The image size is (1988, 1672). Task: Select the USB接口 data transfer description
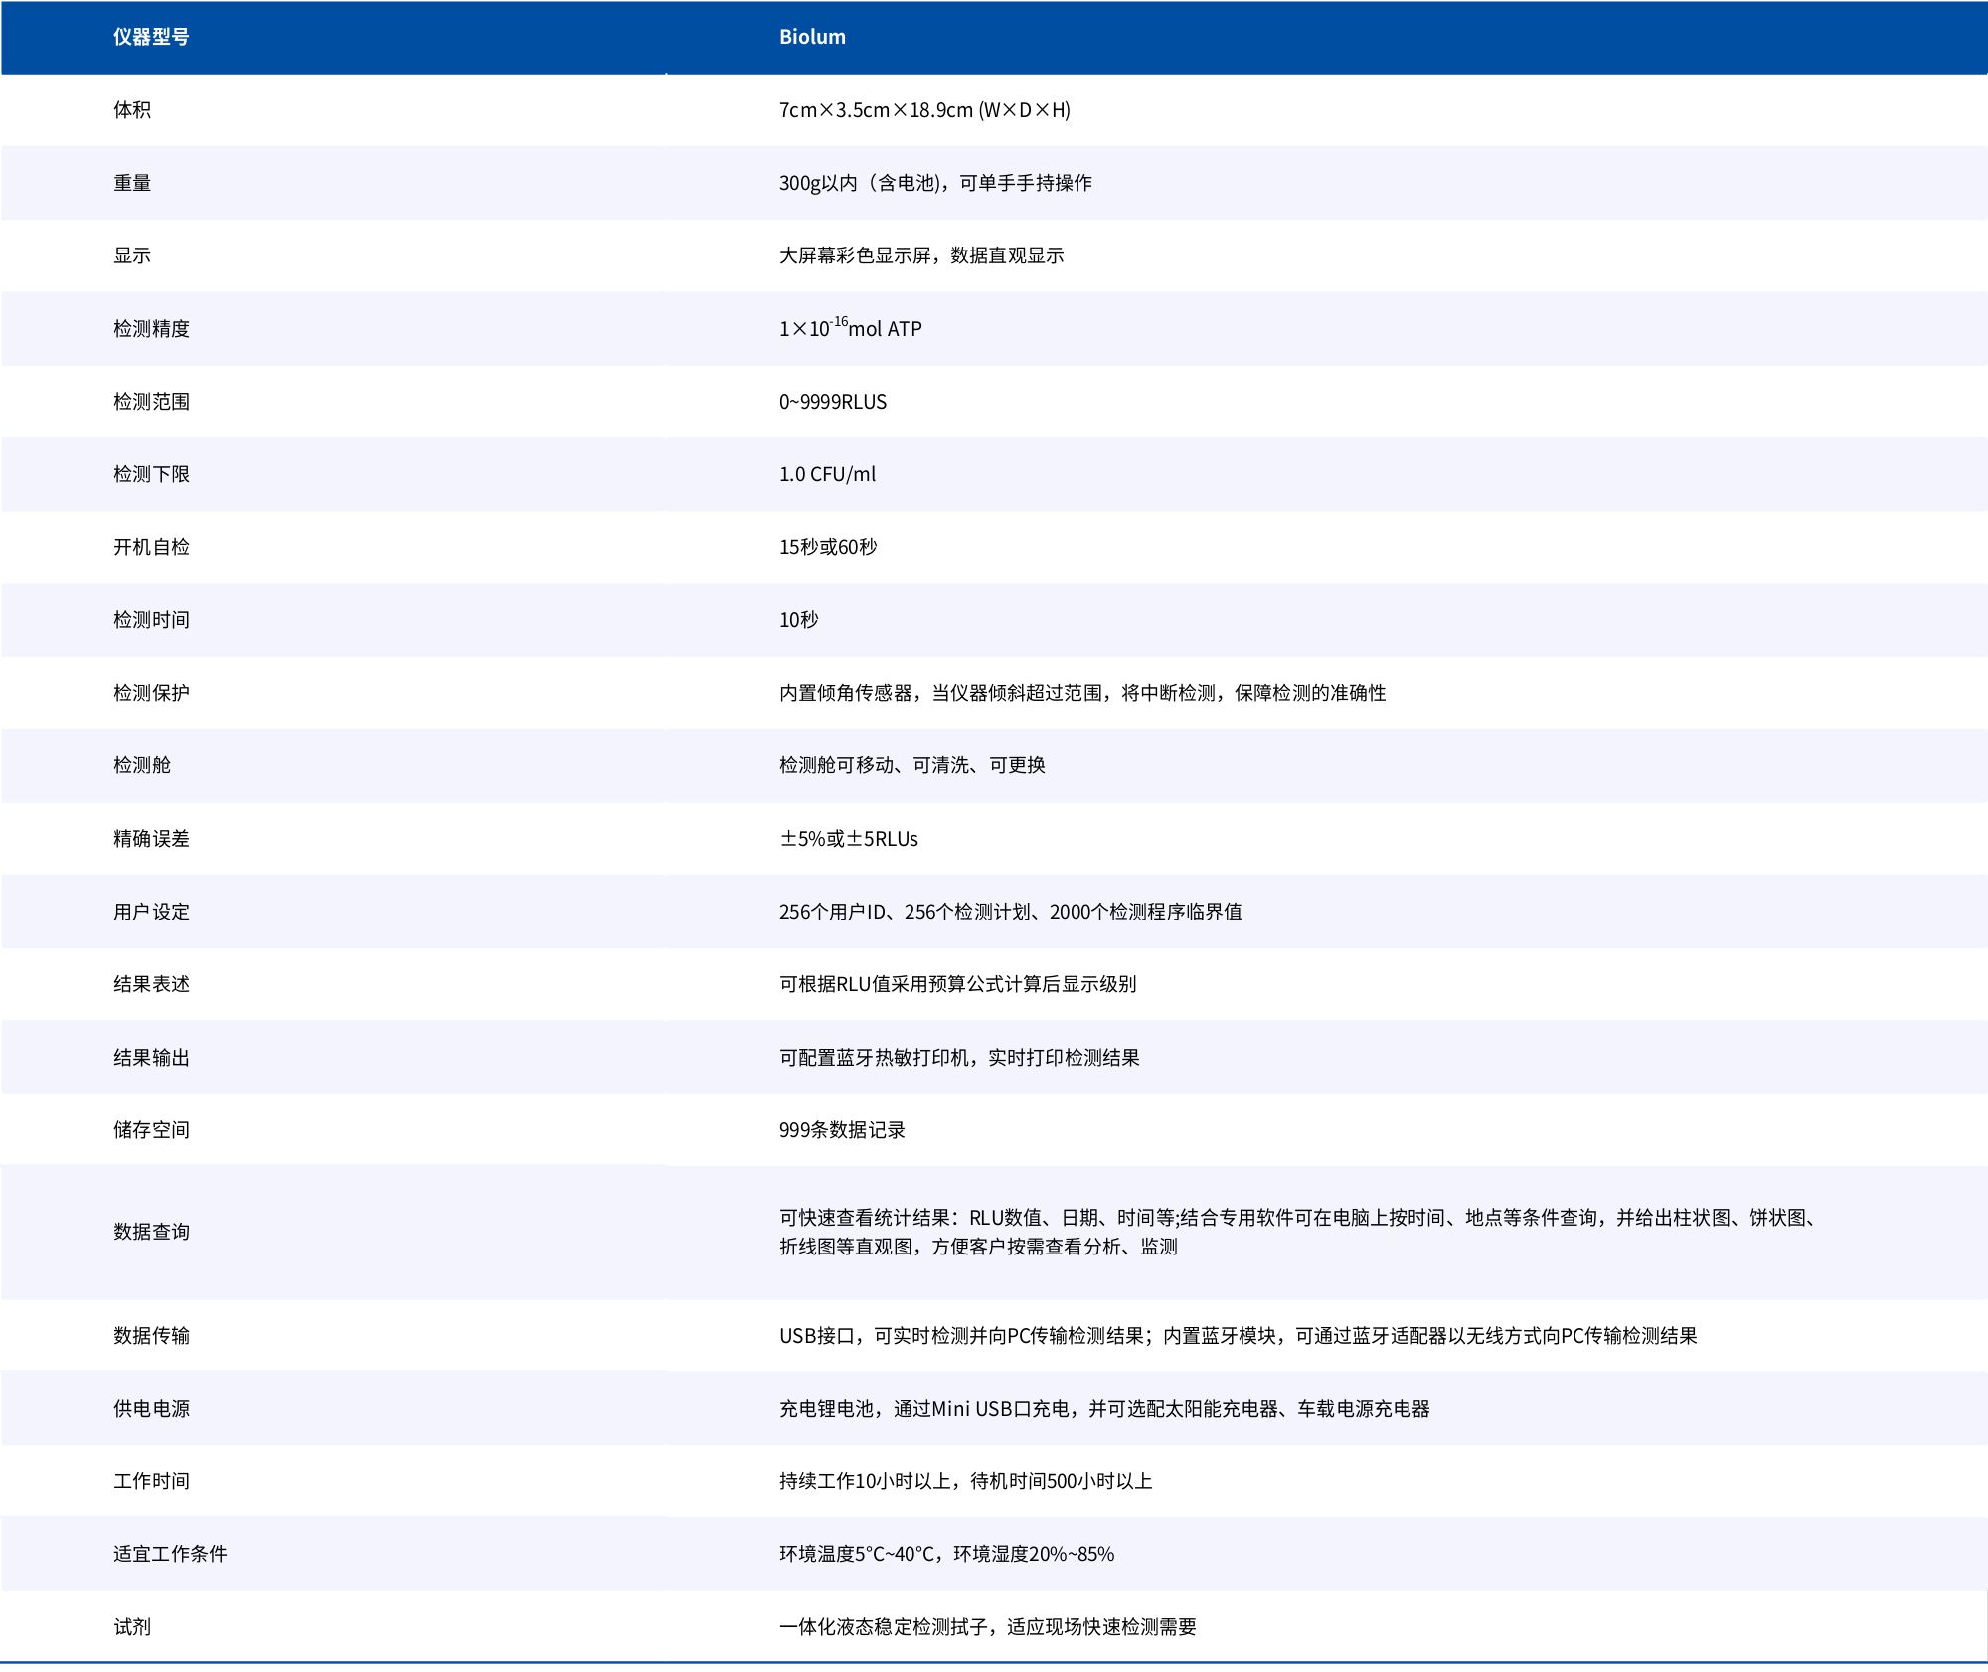tap(1238, 1336)
